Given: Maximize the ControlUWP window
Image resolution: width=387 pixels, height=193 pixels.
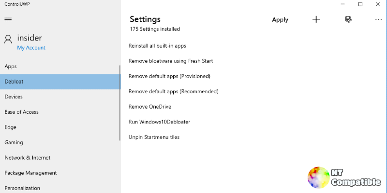Looking at the screenshot, I should pyautogui.click(x=360, y=4).
